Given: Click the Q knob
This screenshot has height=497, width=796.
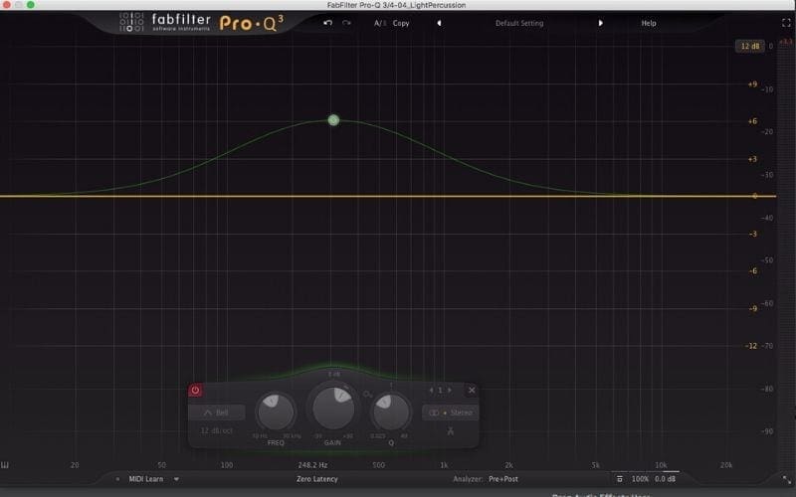Looking at the screenshot, I should click(x=391, y=412).
